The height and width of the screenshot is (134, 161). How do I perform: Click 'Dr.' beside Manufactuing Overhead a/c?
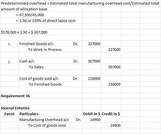[x=78, y=120]
